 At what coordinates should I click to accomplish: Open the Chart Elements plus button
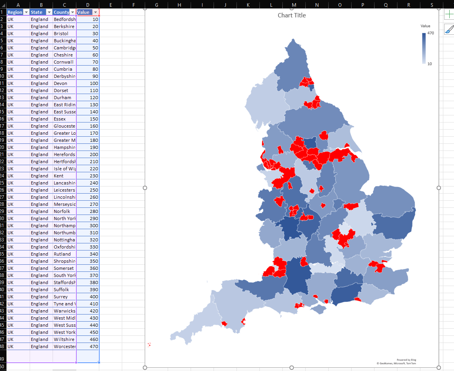(x=449, y=15)
